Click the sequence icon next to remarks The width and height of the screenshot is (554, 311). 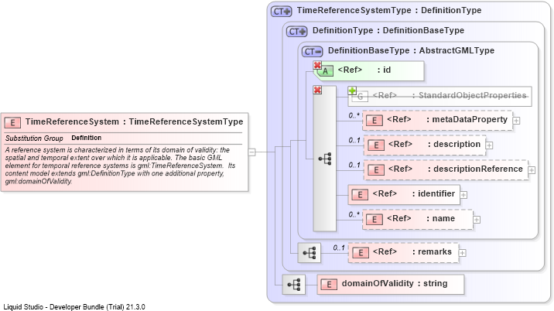pyautogui.click(x=309, y=253)
